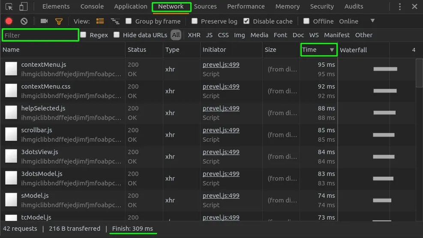
Task: Open prevel.js:499 initiator link for contextMenu.js
Action: (221, 65)
